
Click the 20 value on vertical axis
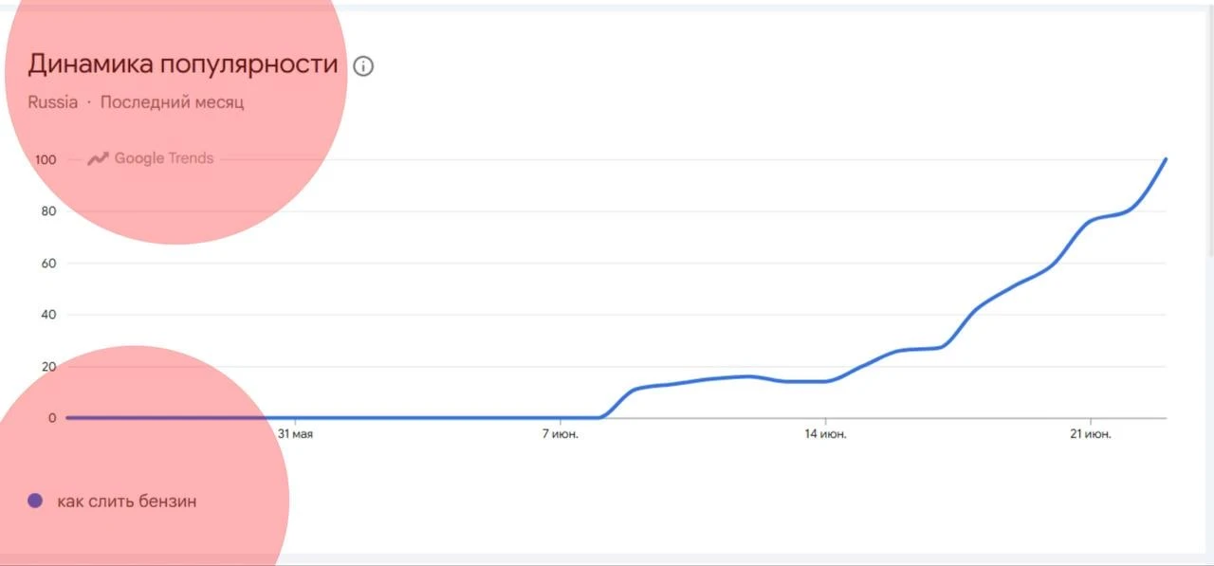49,367
